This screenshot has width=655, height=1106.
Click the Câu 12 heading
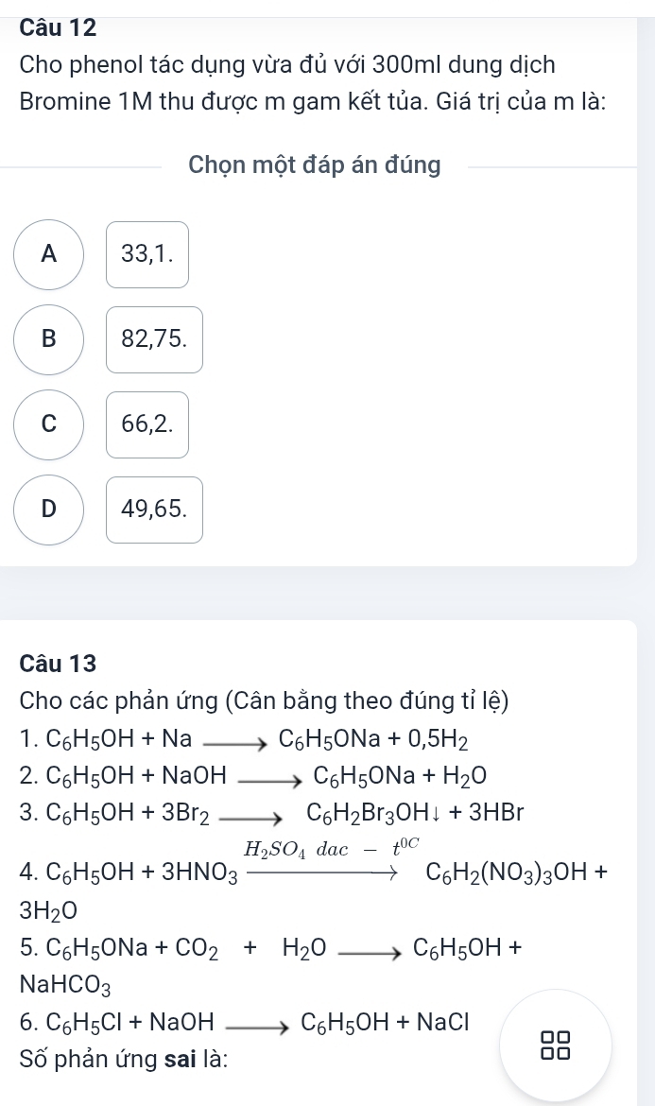pos(59,28)
